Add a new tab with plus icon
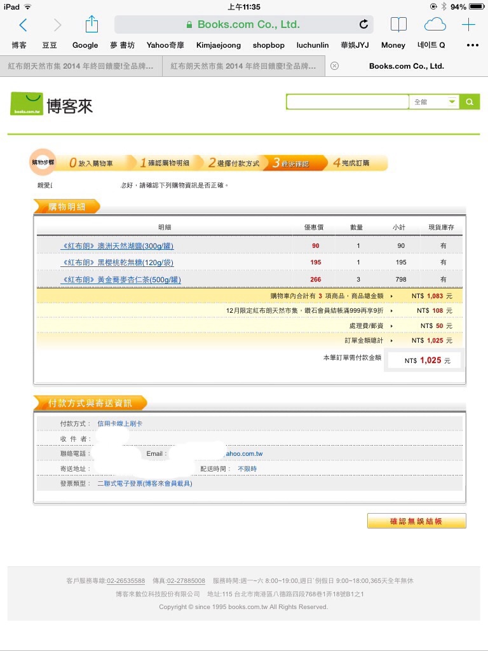 (x=468, y=25)
